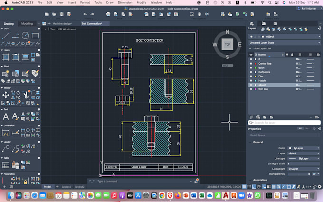Open a new drawing tab with plus
Image resolution: width=323 pixels, height=202 pixels.
point(49,23)
